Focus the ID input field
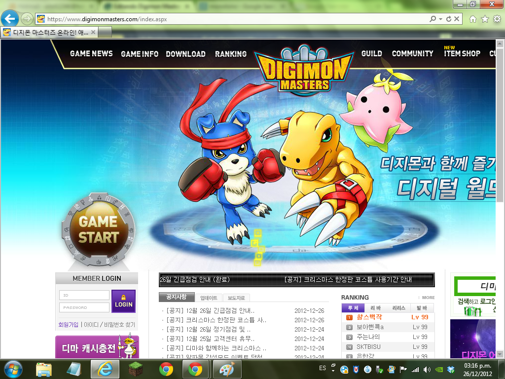 click(84, 295)
